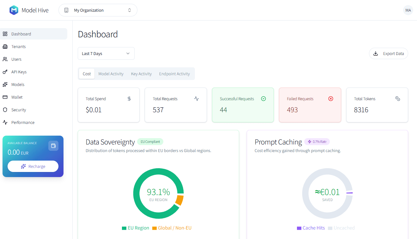Click the EU Region legend swatch
The width and height of the screenshot is (417, 239).
pos(124,228)
